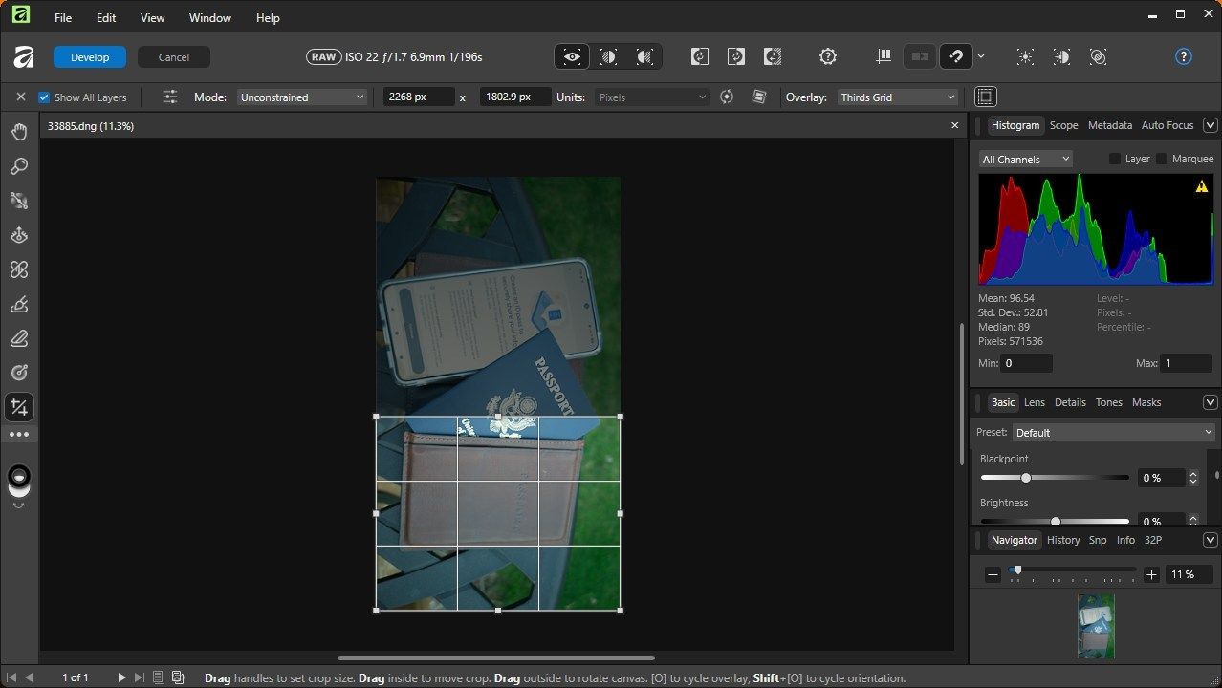Open the Overlay Thirds Grid dropdown
The height and width of the screenshot is (688, 1222).
(x=898, y=97)
